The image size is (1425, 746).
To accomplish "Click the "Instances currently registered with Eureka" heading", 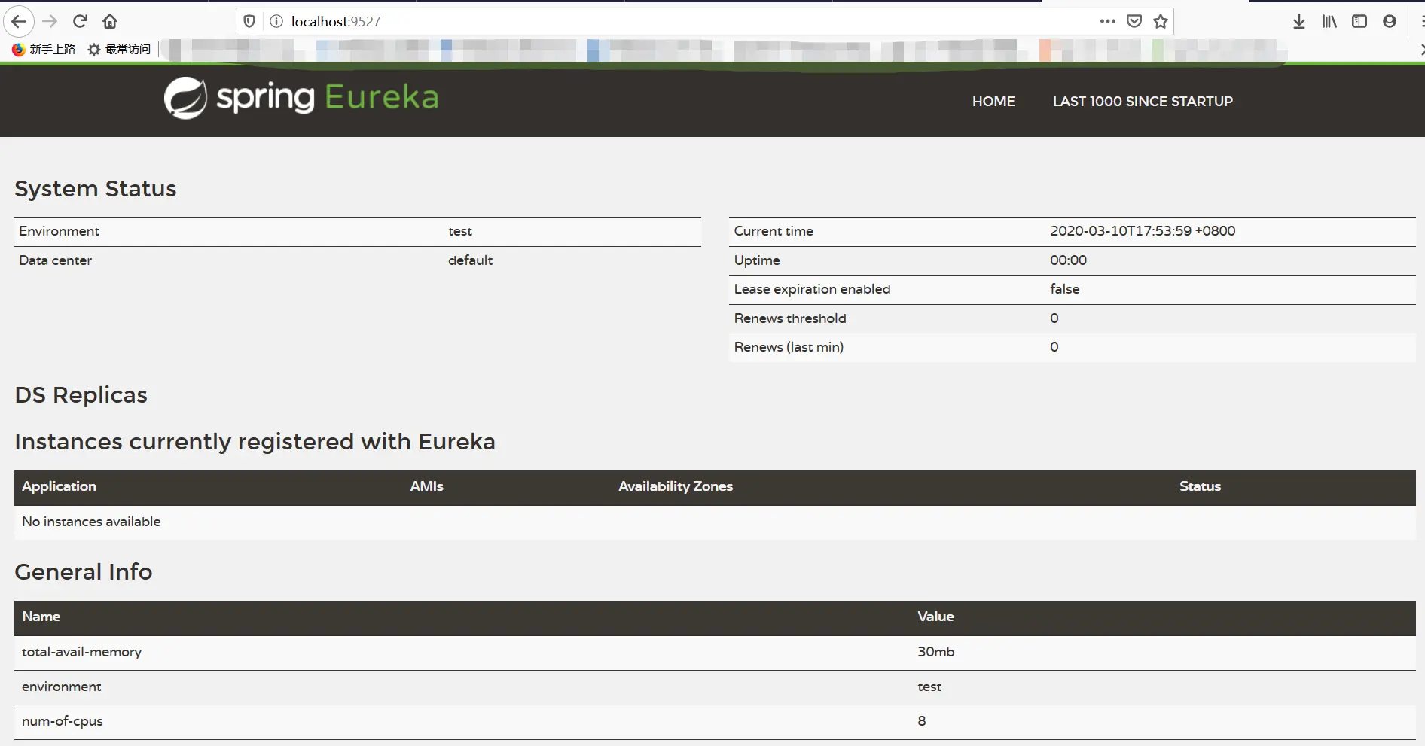I will [255, 442].
